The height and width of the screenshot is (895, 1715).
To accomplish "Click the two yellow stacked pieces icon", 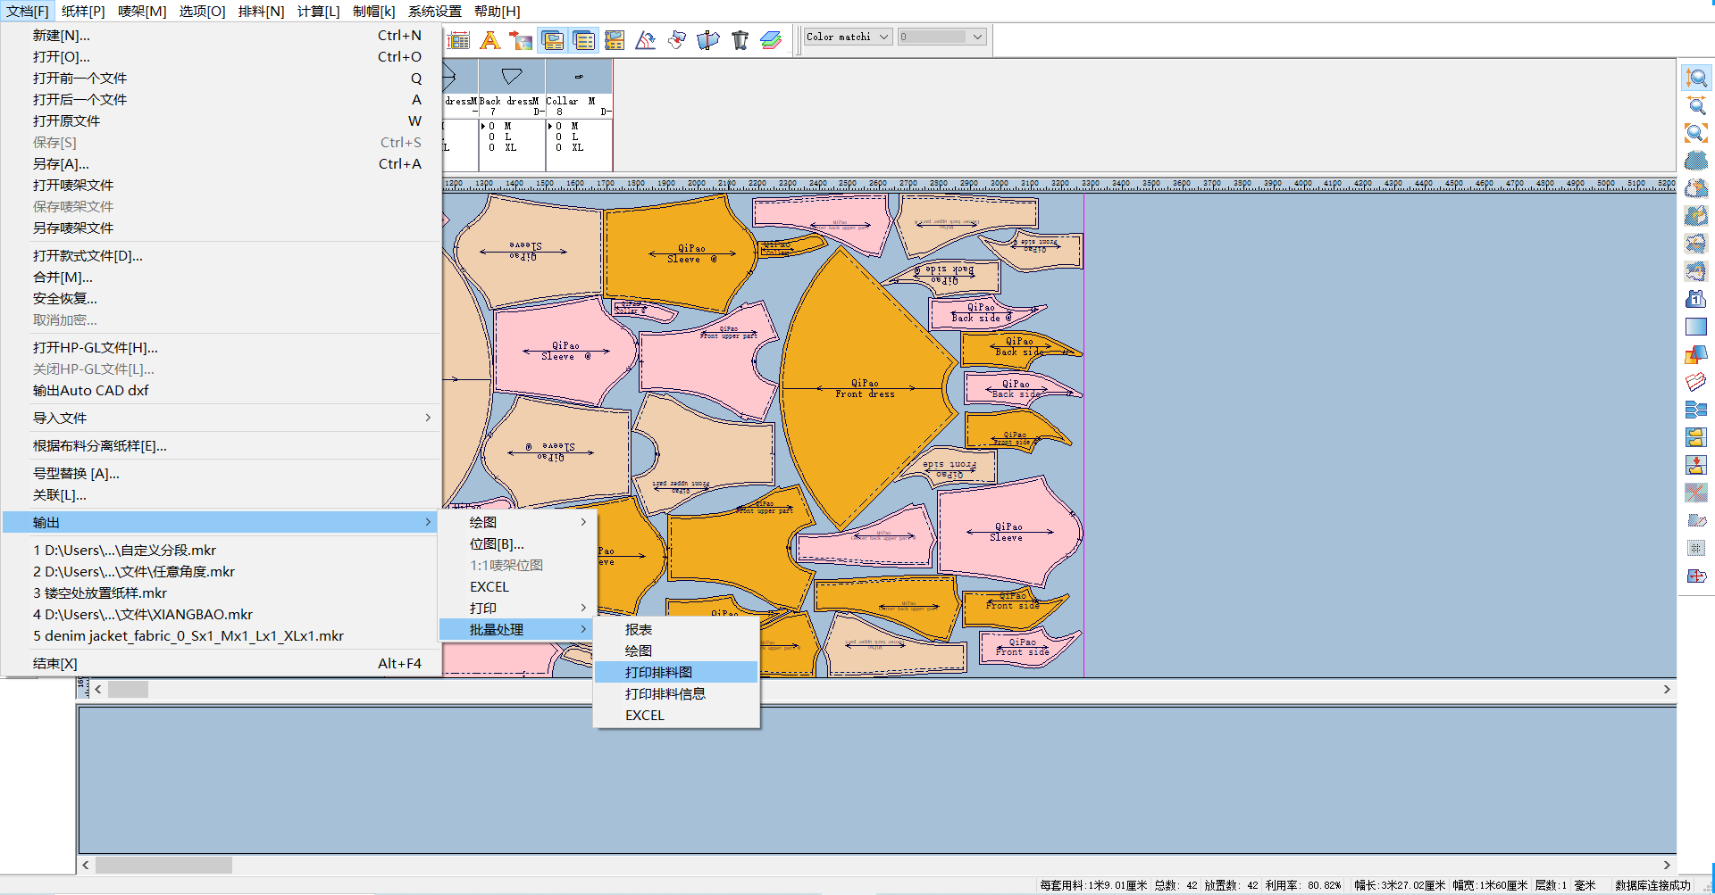I will point(1695,437).
